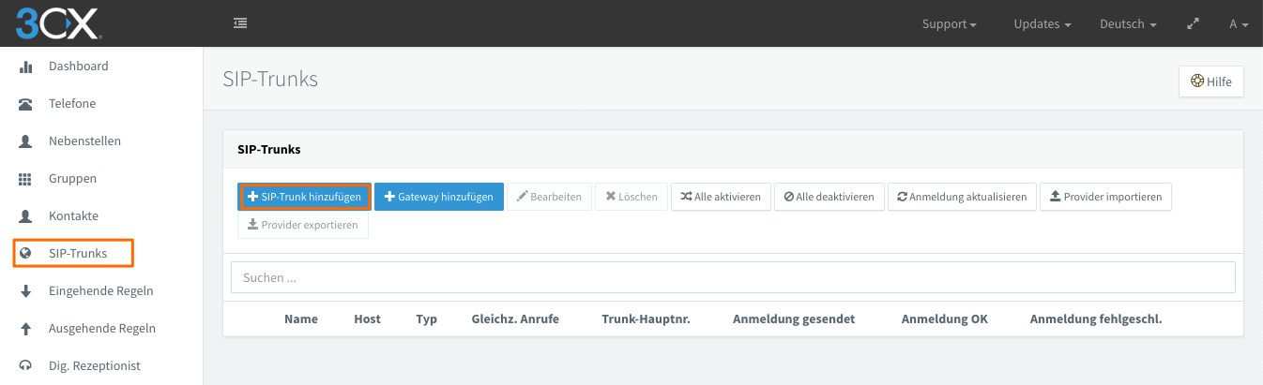Click the 3CX logo
This screenshot has width=1263, height=385.
coord(58,22)
